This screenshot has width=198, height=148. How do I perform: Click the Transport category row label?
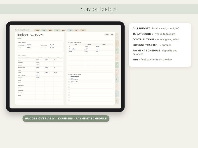(21, 90)
